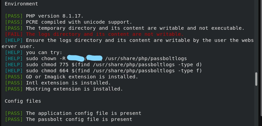262x126 pixels.
Task: Click the sudo chmod 664 command
Action: click(114, 71)
